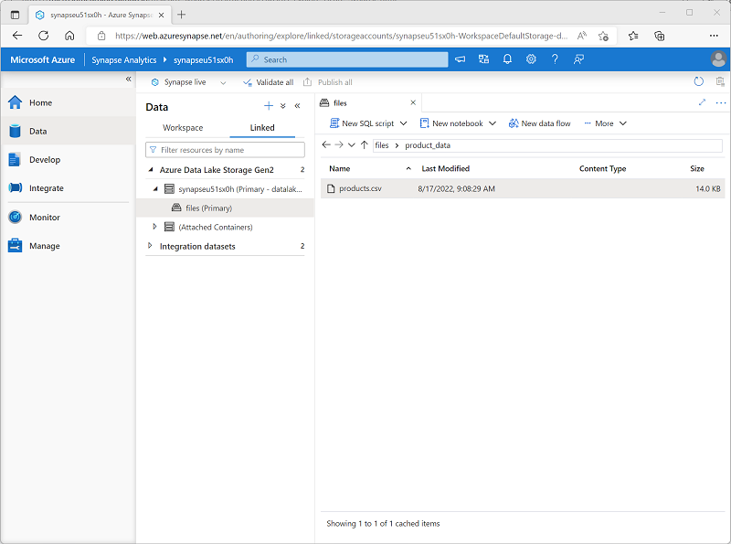Viewport: 731px width, 544px height.
Task: Open browser settings and more menu
Action: tap(714, 36)
